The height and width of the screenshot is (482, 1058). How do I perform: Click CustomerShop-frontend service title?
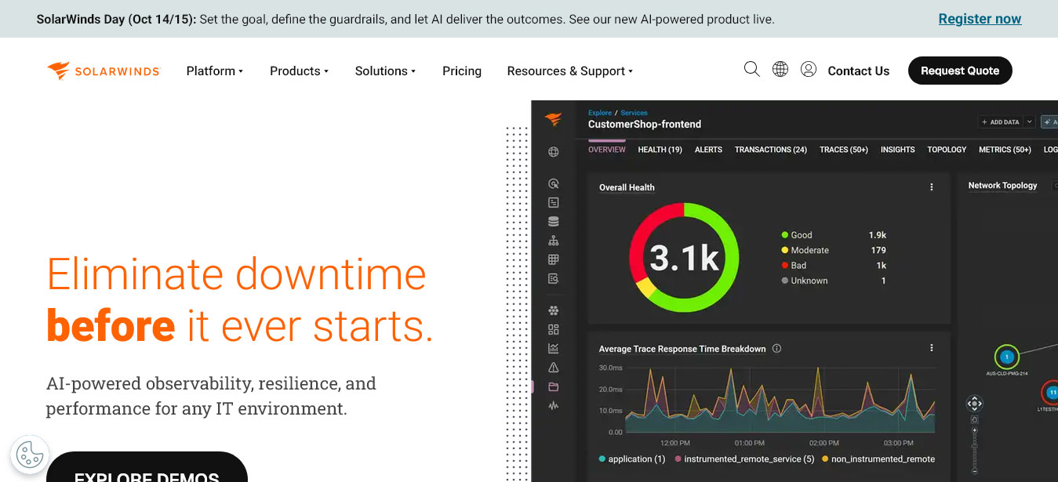click(x=645, y=124)
